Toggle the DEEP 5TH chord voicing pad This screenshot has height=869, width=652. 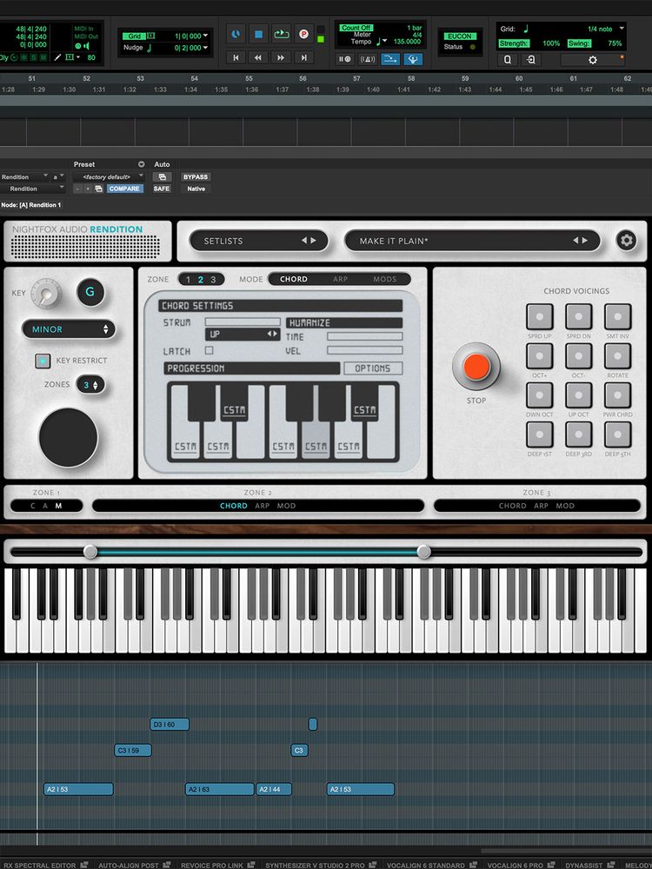tap(617, 434)
